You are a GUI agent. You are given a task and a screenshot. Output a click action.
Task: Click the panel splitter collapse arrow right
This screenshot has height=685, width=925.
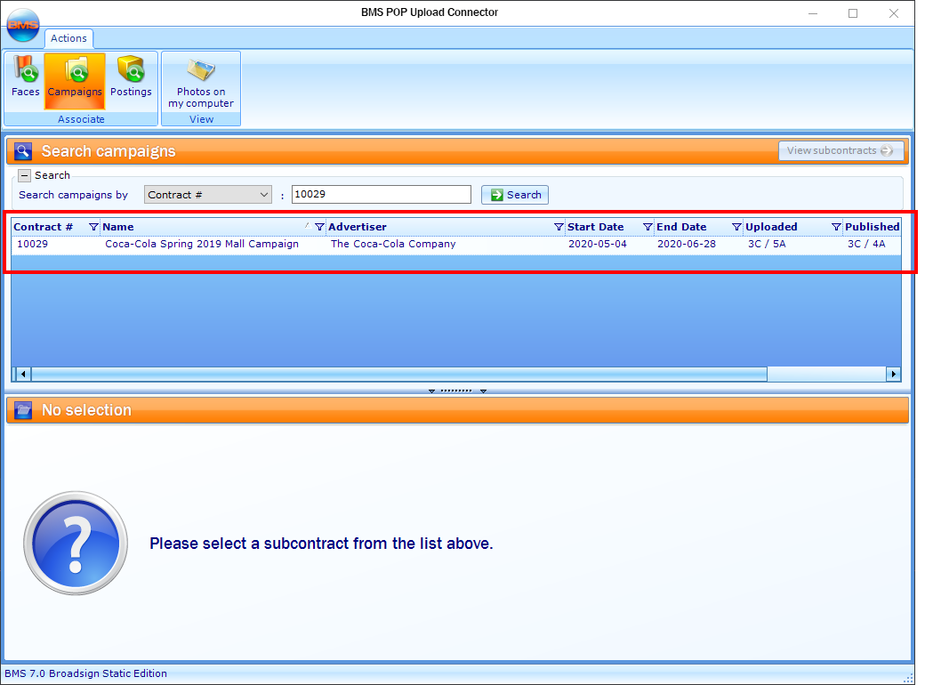point(483,391)
